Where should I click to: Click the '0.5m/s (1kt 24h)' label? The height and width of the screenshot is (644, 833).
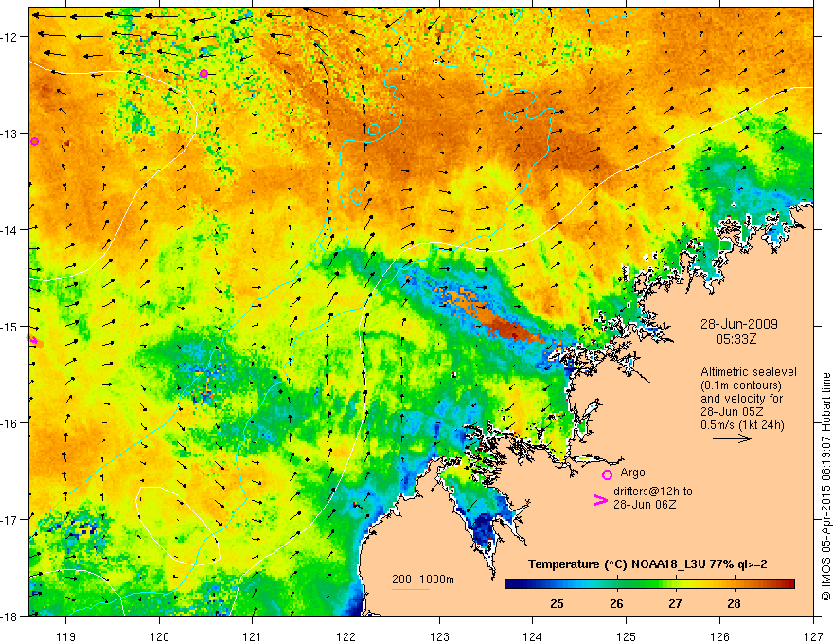pos(743,425)
